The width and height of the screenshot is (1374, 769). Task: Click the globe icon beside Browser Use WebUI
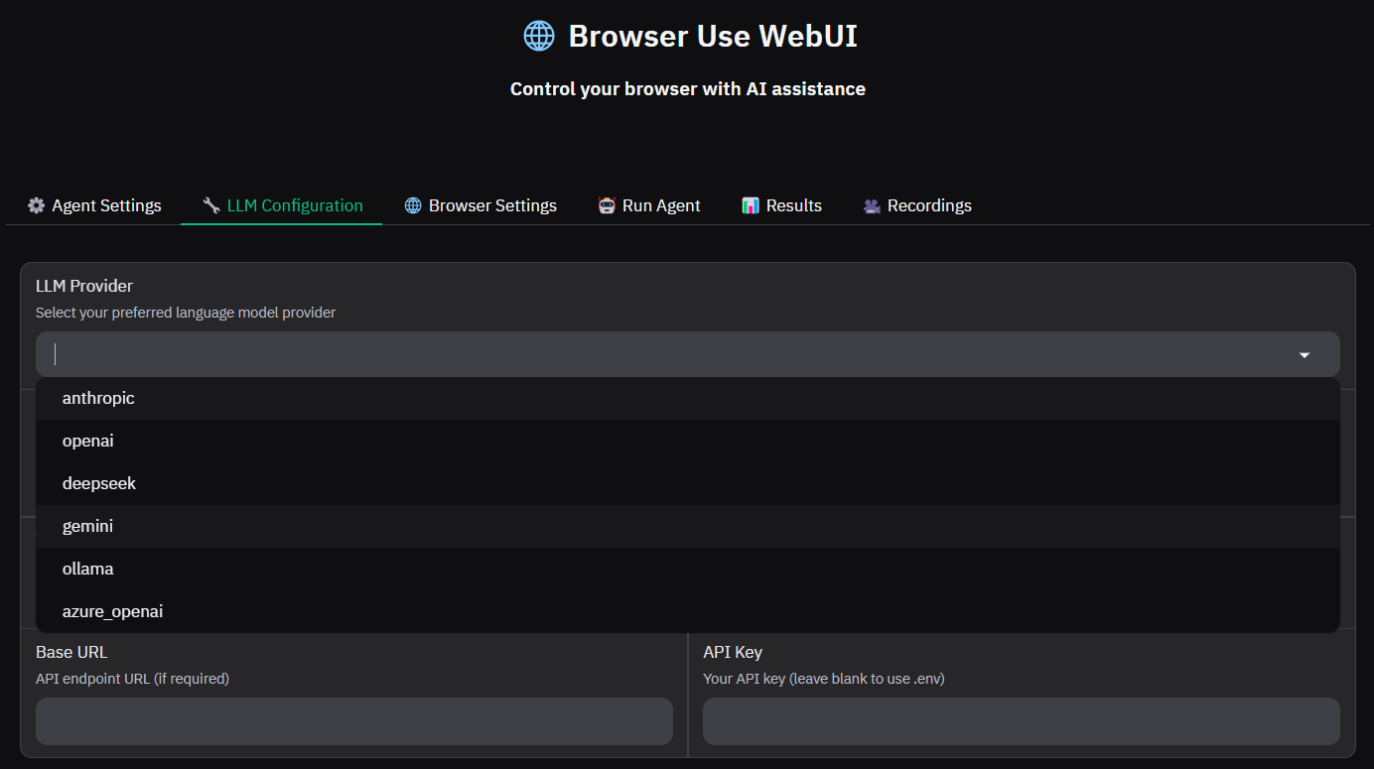539,37
